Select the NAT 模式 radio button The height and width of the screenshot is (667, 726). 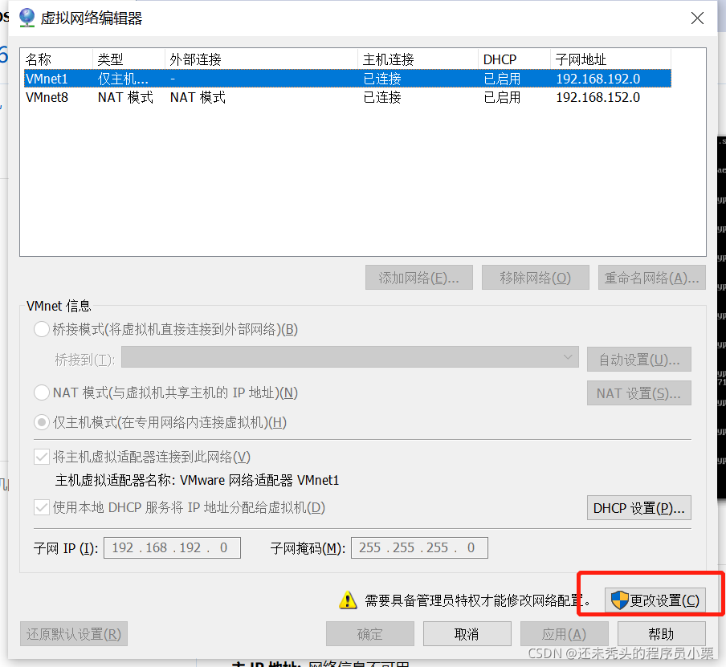coord(42,392)
